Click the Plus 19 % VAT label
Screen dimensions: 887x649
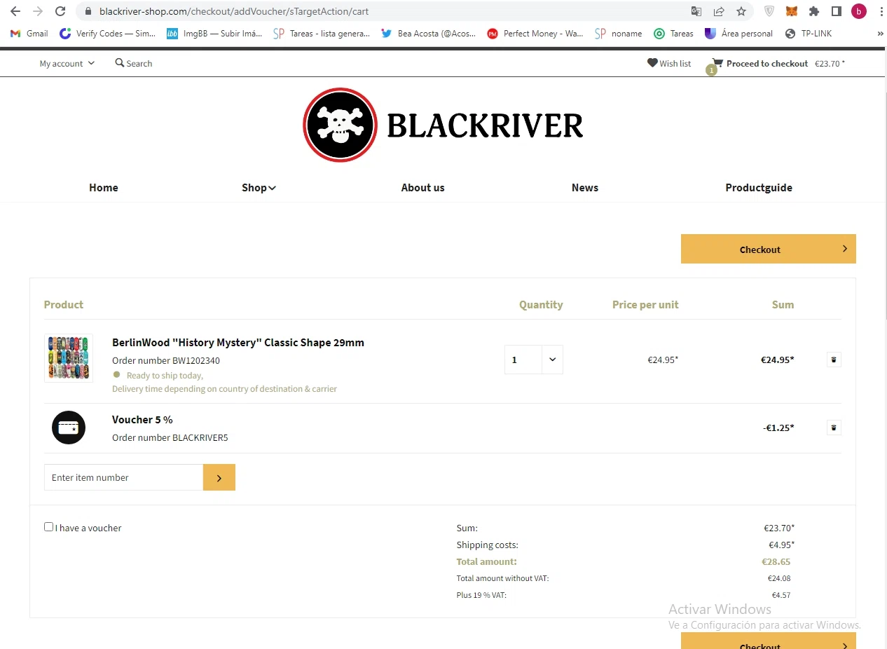coord(481,595)
